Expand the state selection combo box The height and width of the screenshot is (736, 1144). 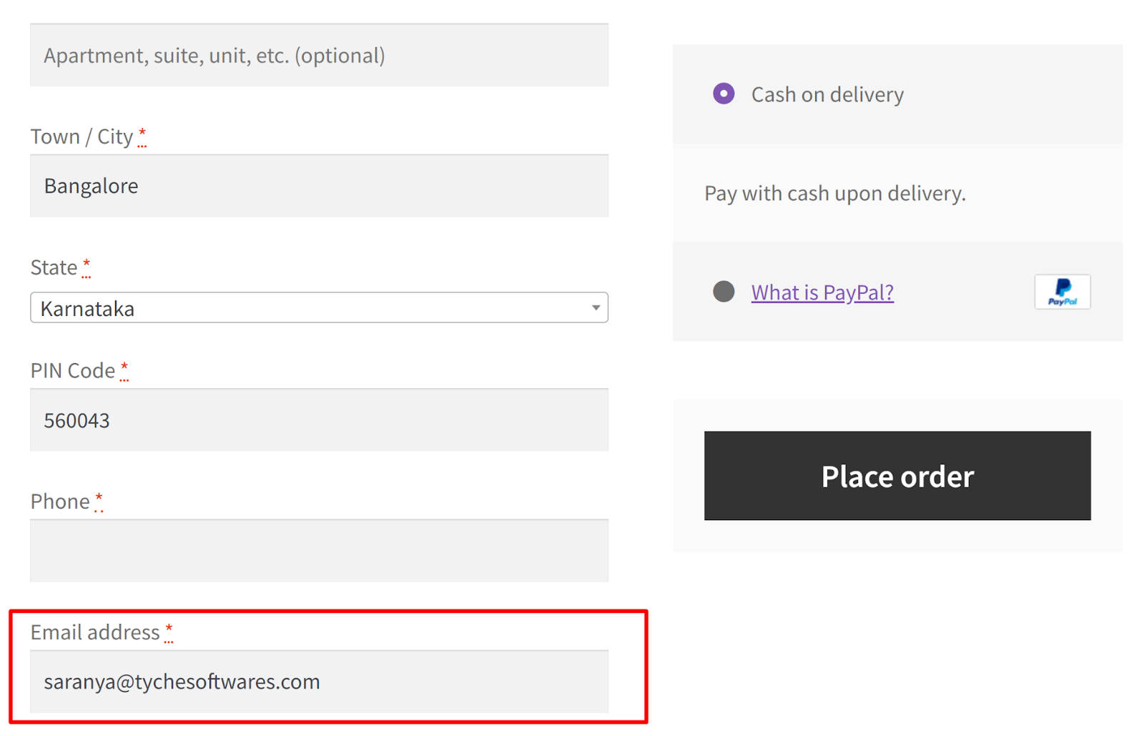coord(319,307)
